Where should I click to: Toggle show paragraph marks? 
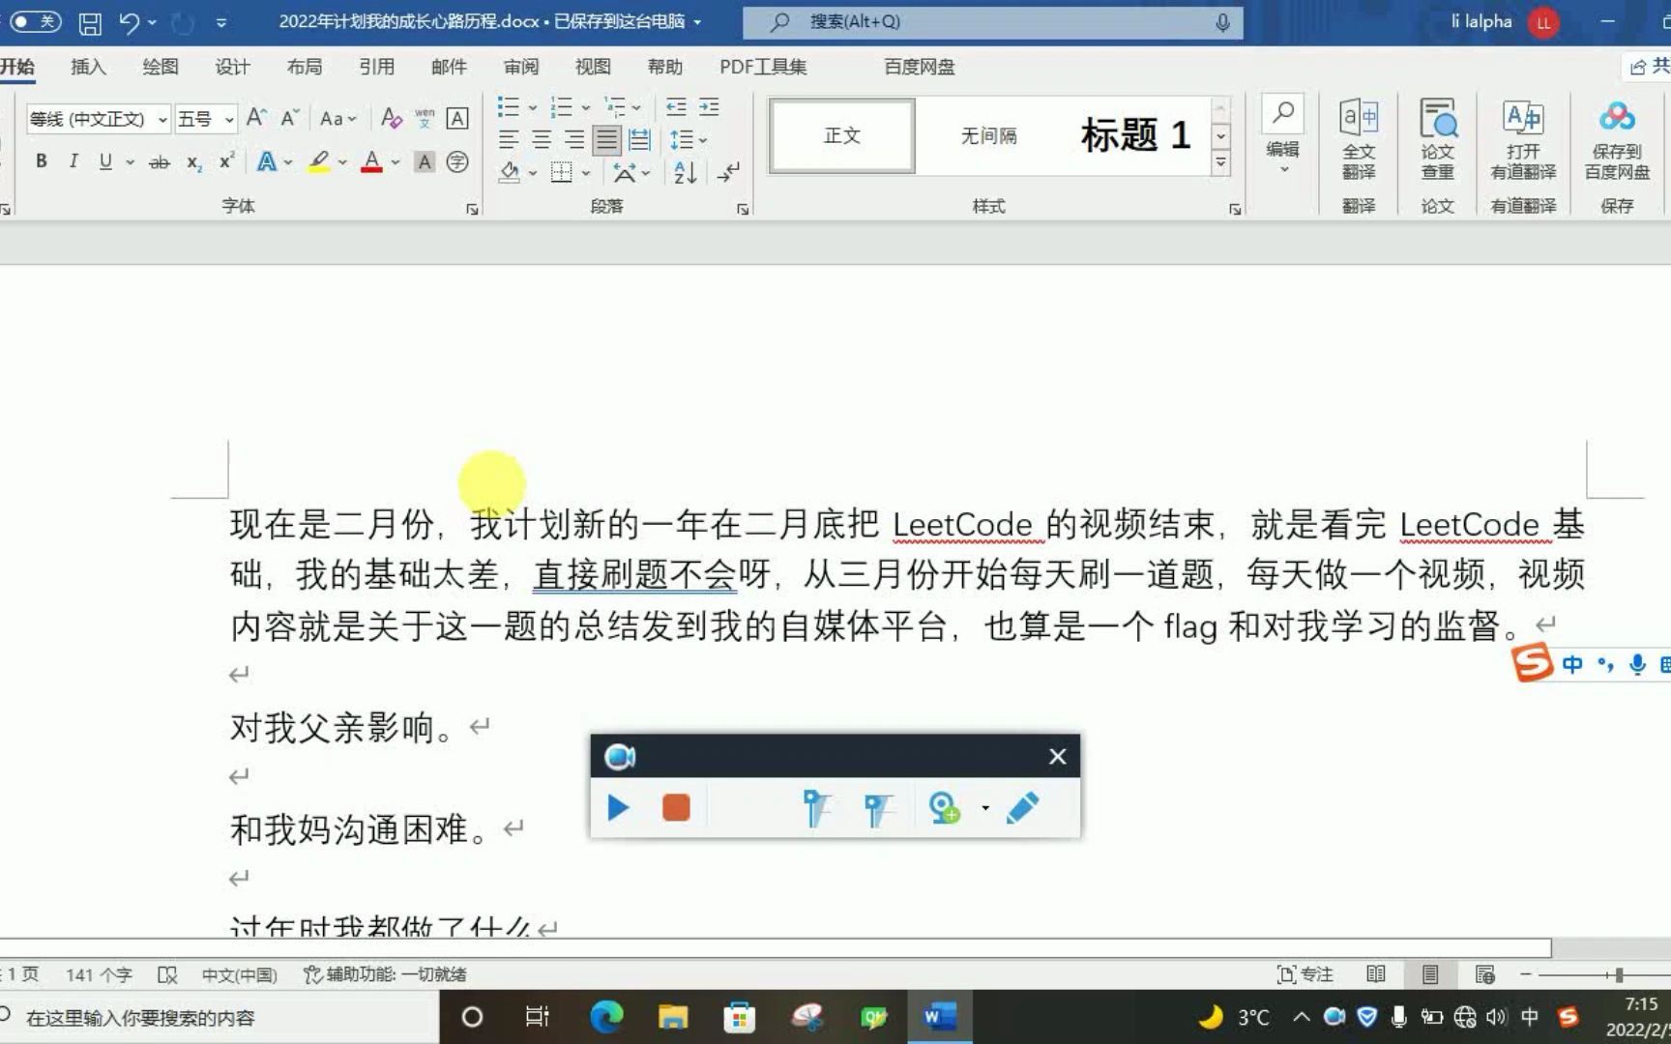(x=728, y=172)
